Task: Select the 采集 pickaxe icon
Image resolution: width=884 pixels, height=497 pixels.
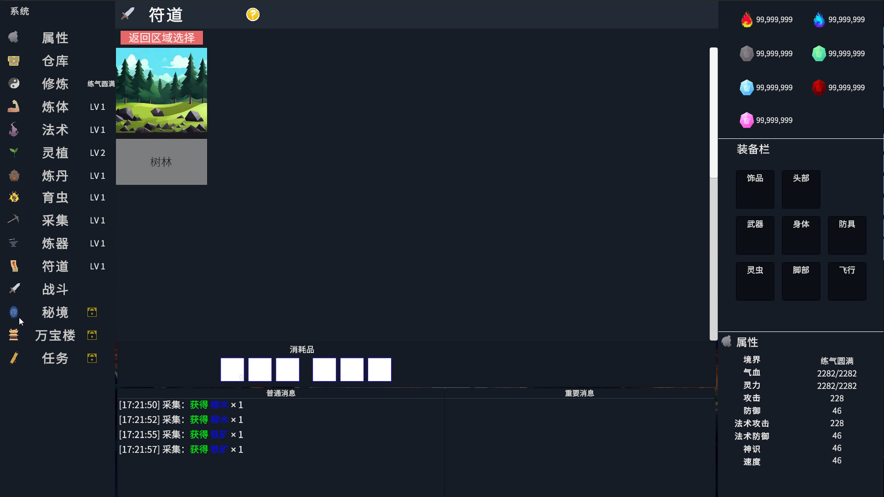Action: pos(14,220)
